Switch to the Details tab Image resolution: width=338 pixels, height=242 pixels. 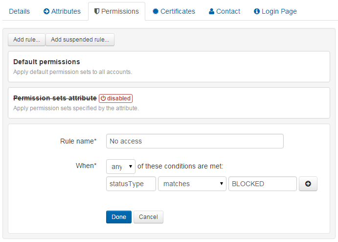click(x=20, y=11)
